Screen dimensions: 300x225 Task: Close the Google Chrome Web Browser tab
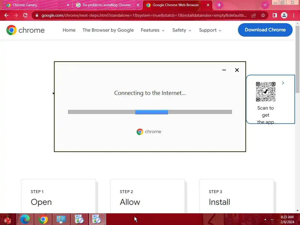(208, 5)
